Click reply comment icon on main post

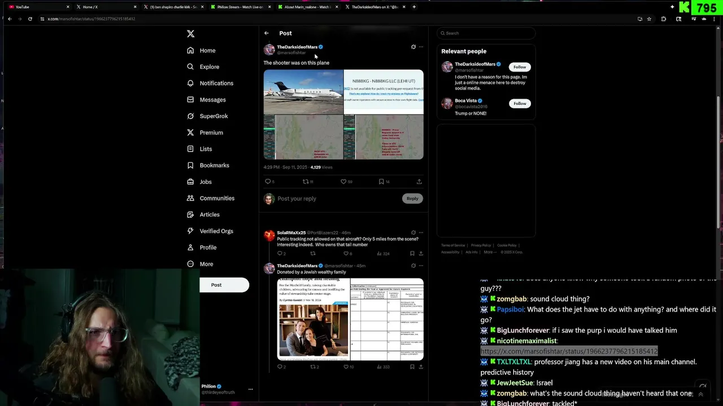tap(268, 182)
